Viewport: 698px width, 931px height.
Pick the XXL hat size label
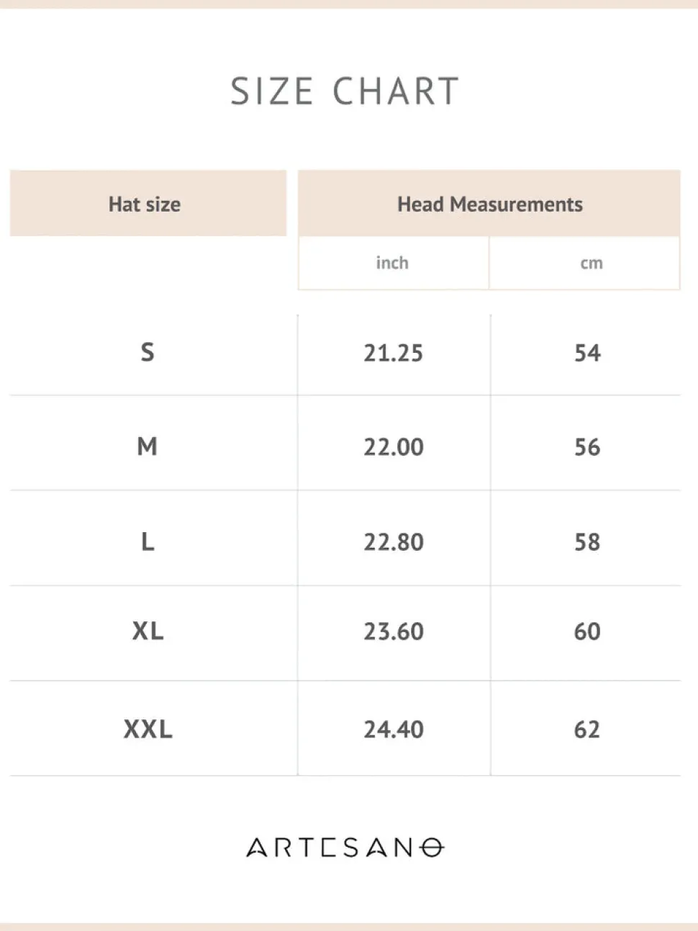click(x=148, y=729)
